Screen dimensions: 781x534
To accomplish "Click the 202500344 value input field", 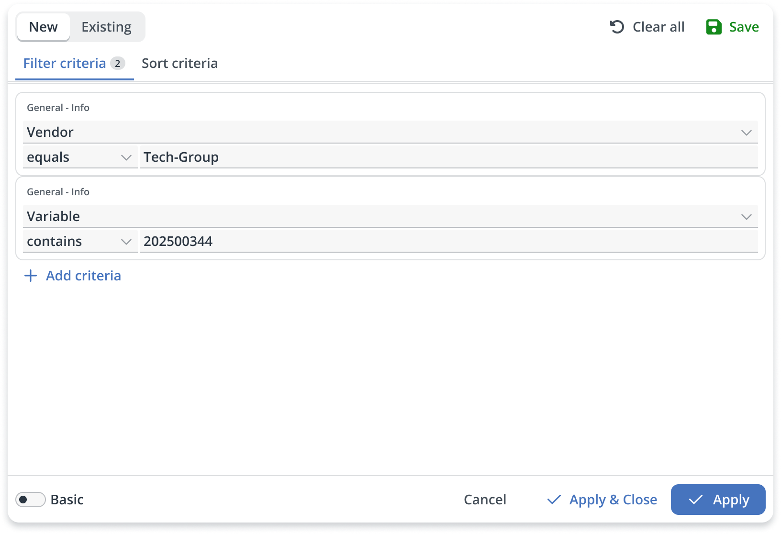I will coord(448,241).
